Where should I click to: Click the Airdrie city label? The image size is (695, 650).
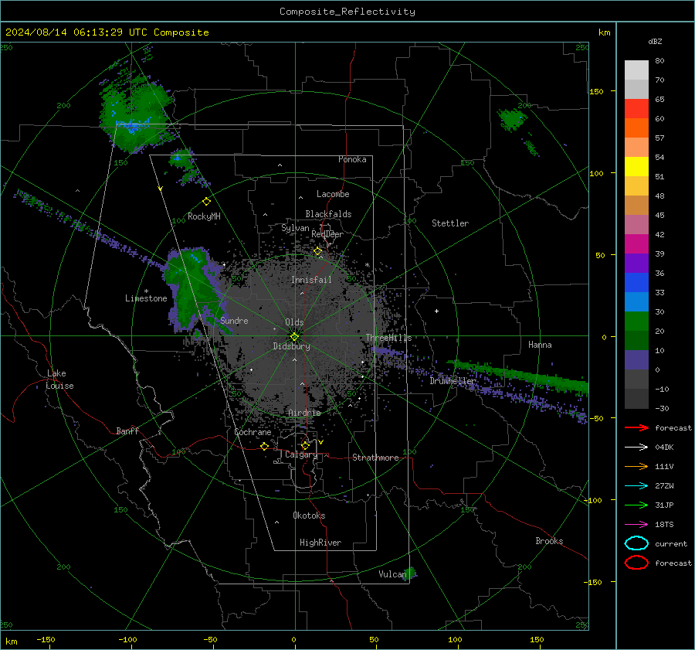point(304,413)
